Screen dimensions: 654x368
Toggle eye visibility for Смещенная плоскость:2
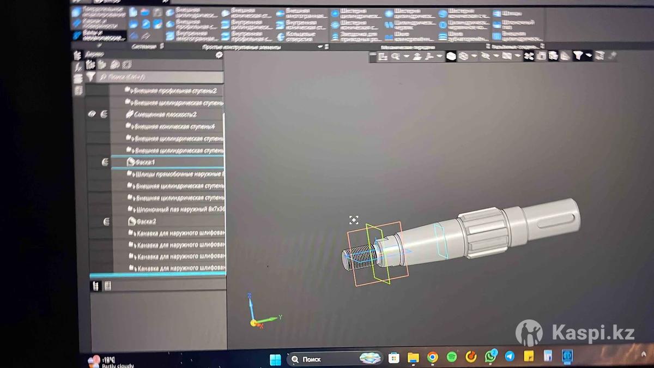coord(92,114)
